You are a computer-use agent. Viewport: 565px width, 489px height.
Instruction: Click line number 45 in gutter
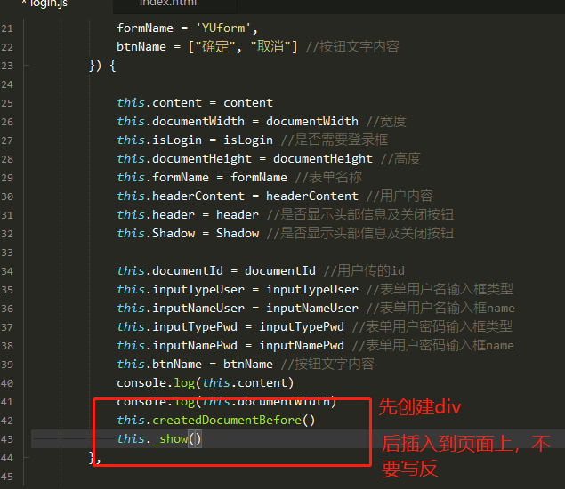[7, 477]
